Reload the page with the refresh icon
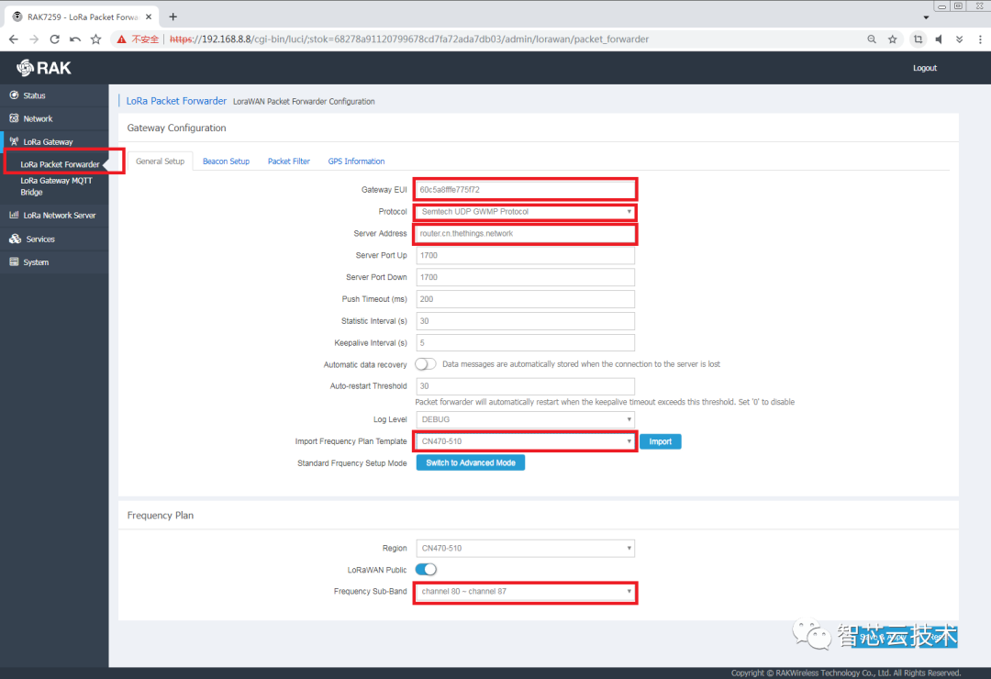This screenshot has height=679, width=991. coord(54,39)
